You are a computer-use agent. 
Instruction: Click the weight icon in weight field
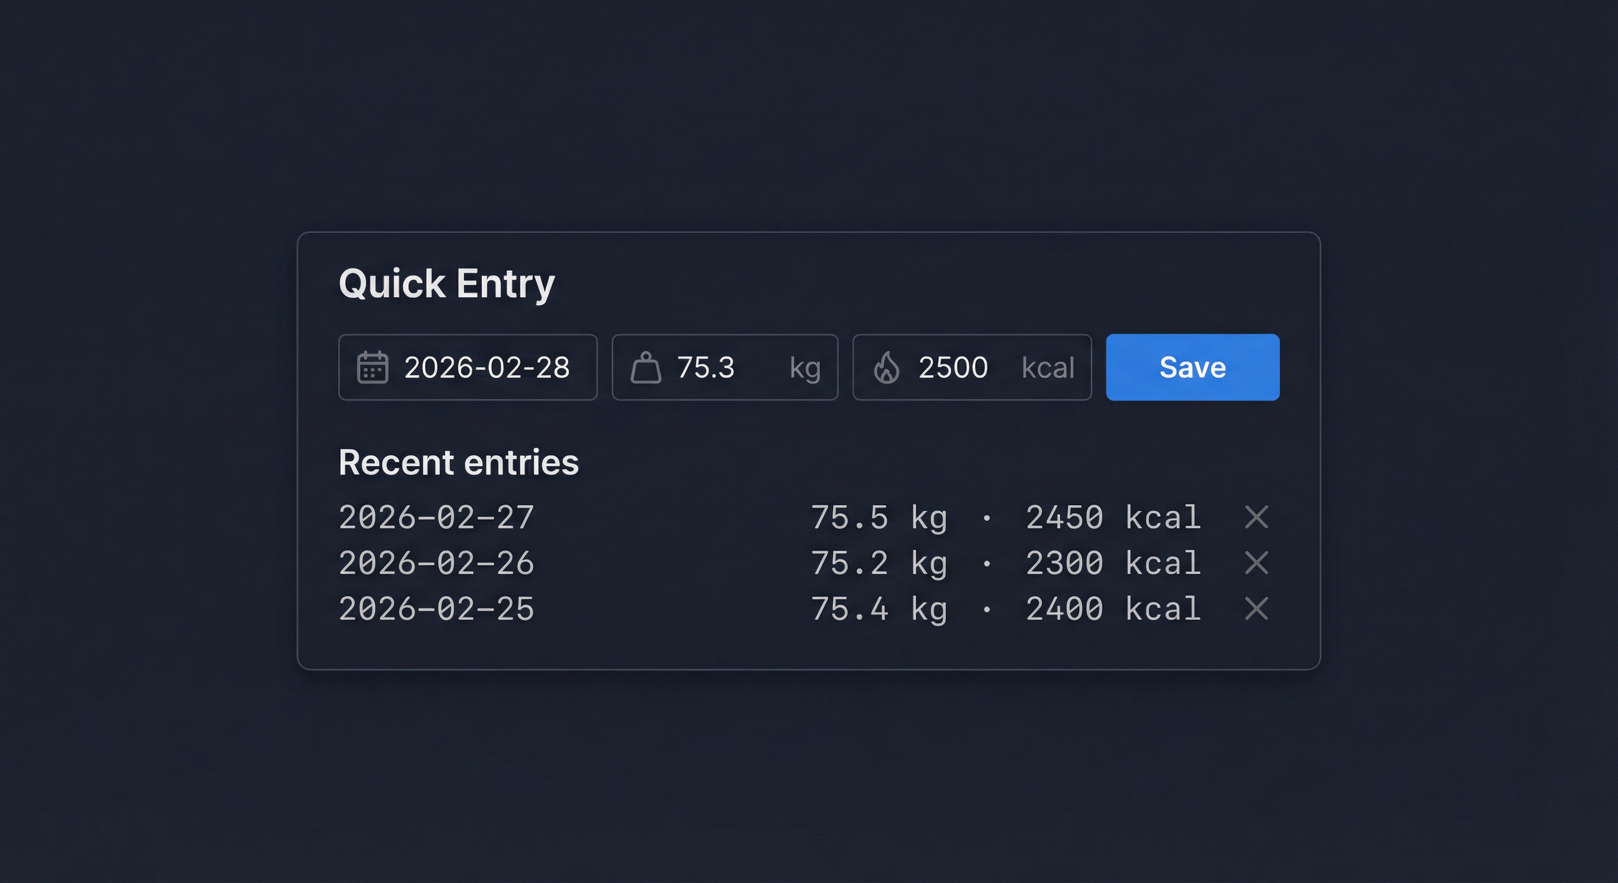(646, 367)
